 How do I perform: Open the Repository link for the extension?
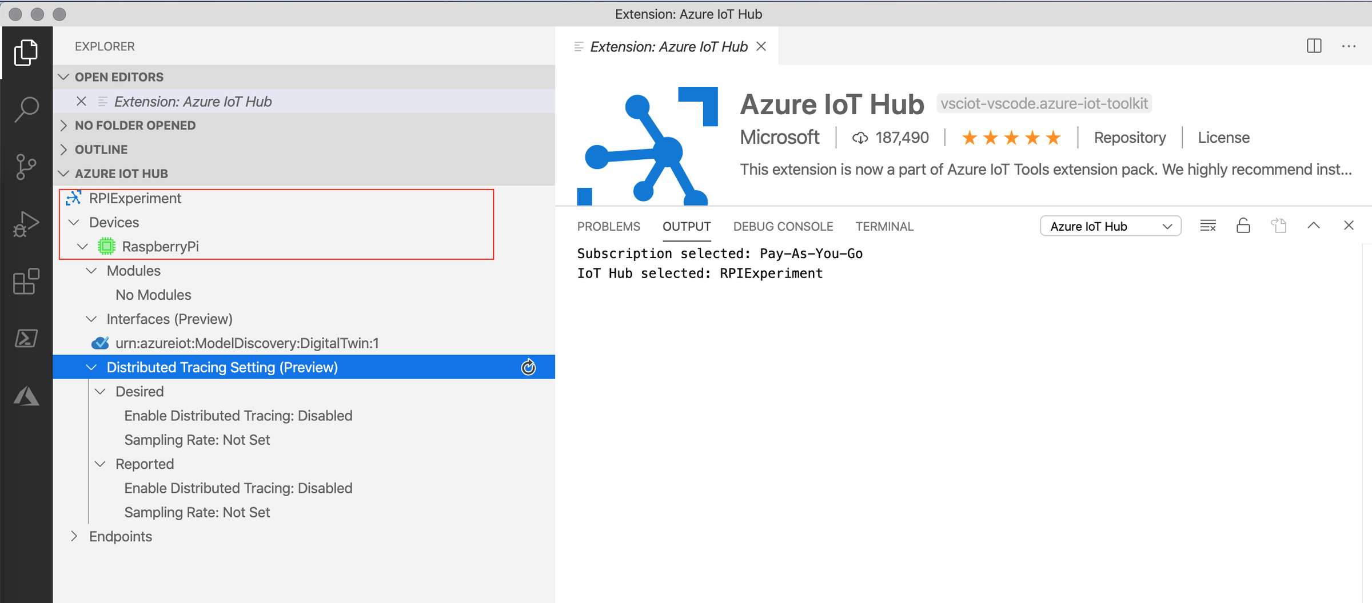1129,137
